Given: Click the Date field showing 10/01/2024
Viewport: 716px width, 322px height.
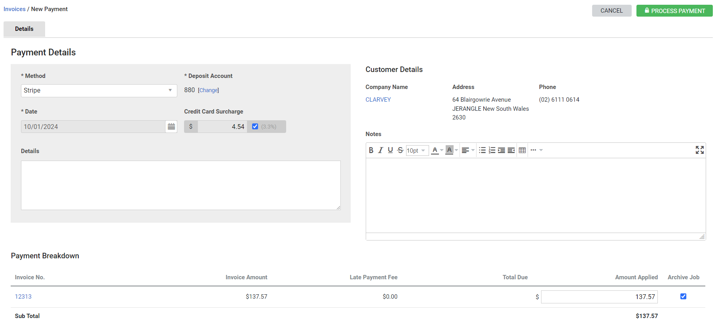Looking at the screenshot, I should (x=93, y=127).
